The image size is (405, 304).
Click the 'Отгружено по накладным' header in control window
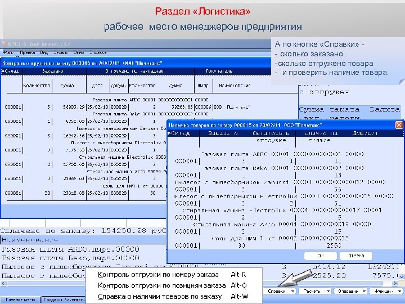(134, 71)
